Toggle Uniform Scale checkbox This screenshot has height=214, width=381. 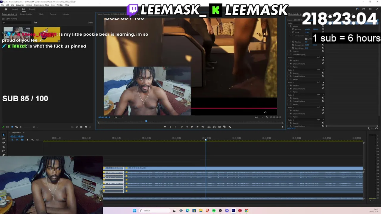306,39
